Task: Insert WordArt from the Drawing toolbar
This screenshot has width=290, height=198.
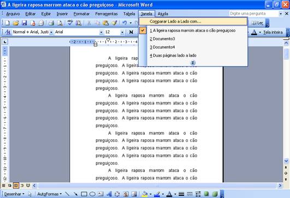Action: (109, 194)
